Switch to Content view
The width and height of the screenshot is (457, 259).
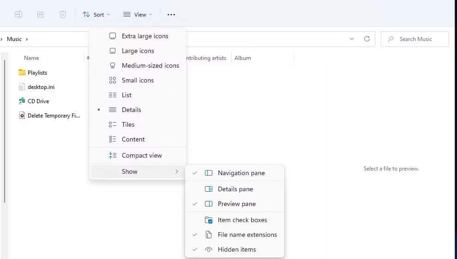[x=138, y=139]
